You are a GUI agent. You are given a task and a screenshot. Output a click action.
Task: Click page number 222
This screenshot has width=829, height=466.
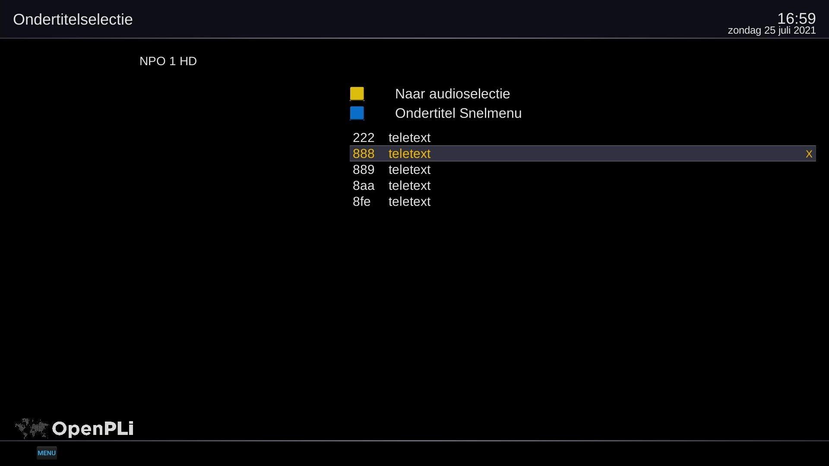[x=363, y=138]
